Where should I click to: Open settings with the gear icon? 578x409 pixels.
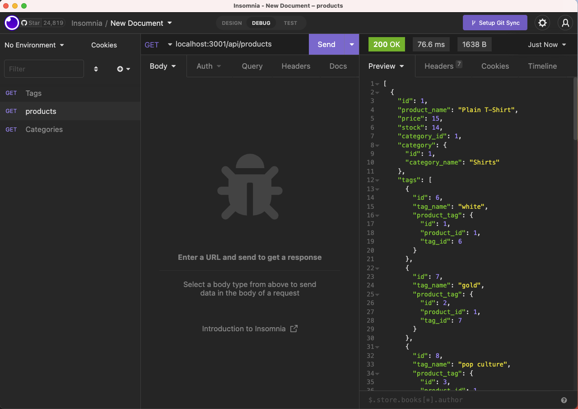(543, 23)
